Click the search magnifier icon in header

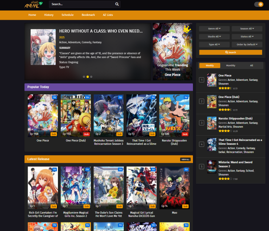point(117,4)
